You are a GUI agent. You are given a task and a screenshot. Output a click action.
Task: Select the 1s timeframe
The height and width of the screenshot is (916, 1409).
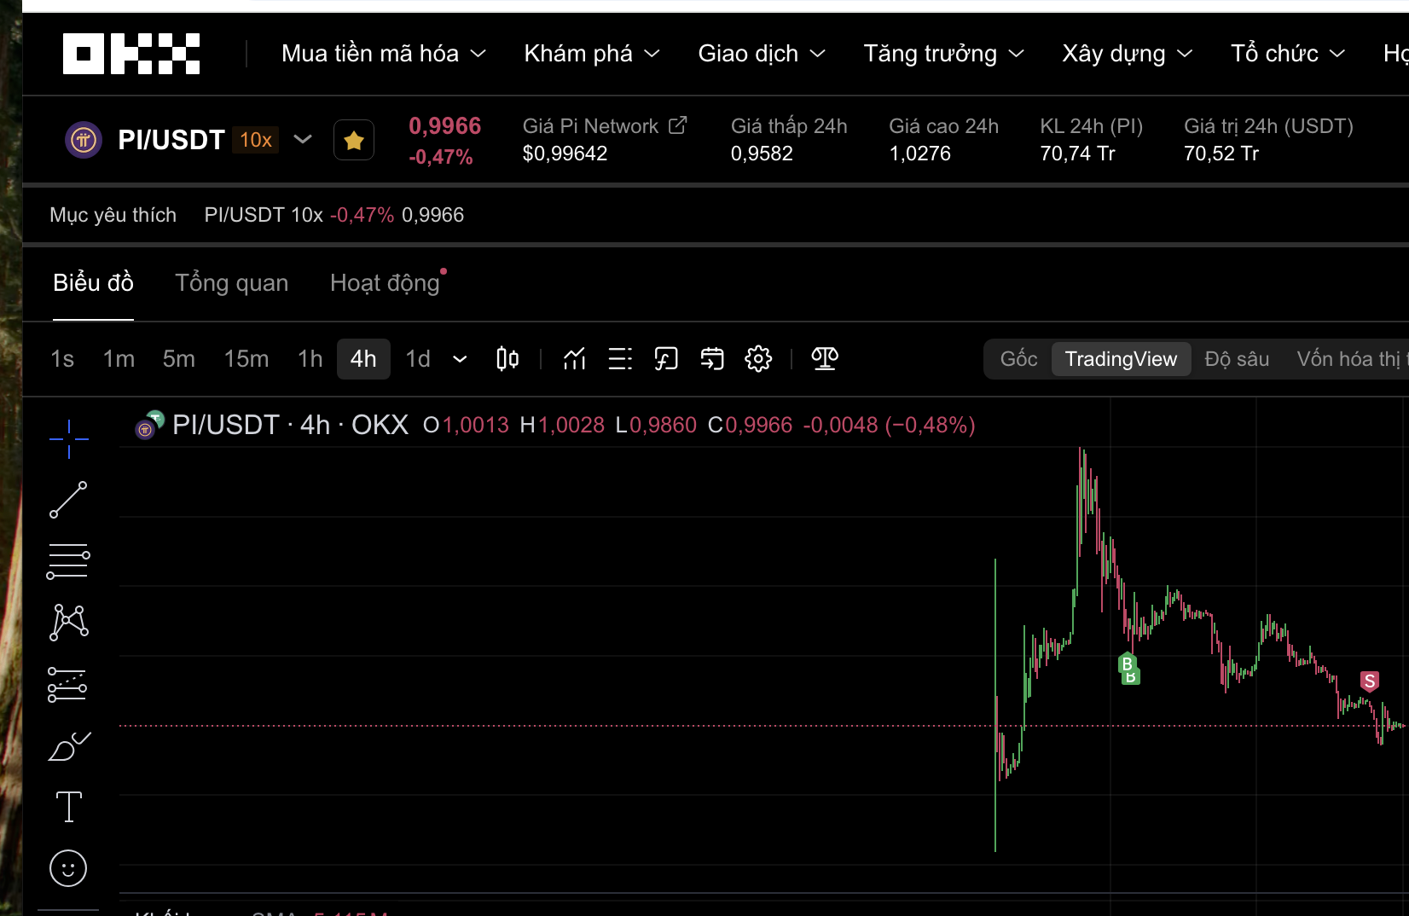click(x=62, y=359)
